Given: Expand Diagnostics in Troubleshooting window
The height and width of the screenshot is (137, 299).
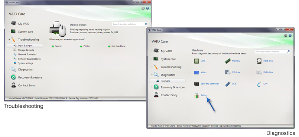Looking at the screenshot, I should (9, 69).
